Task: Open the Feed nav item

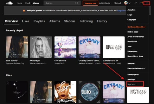Action: (x=27, y=3)
